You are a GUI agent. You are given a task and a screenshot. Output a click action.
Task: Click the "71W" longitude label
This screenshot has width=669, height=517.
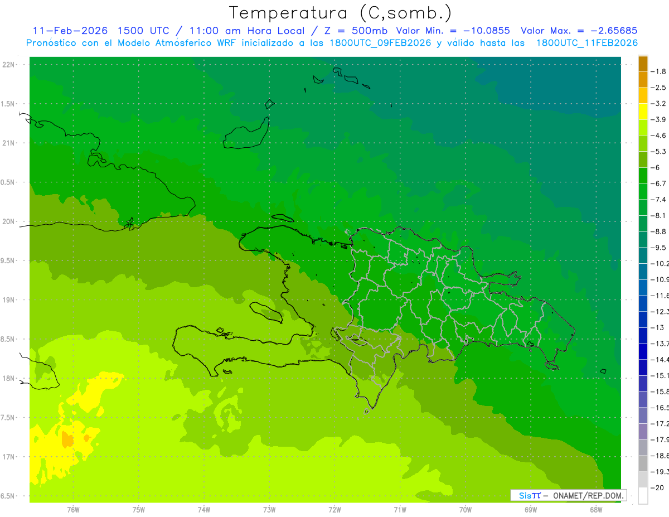coord(400,510)
